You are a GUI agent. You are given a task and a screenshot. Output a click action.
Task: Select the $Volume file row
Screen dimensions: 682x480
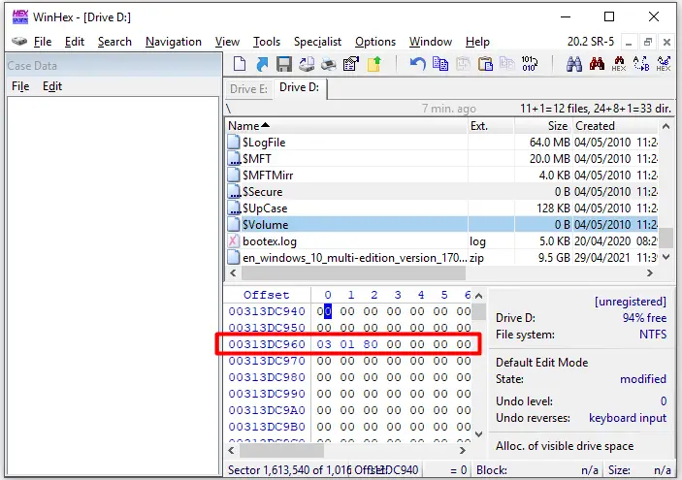click(x=442, y=224)
